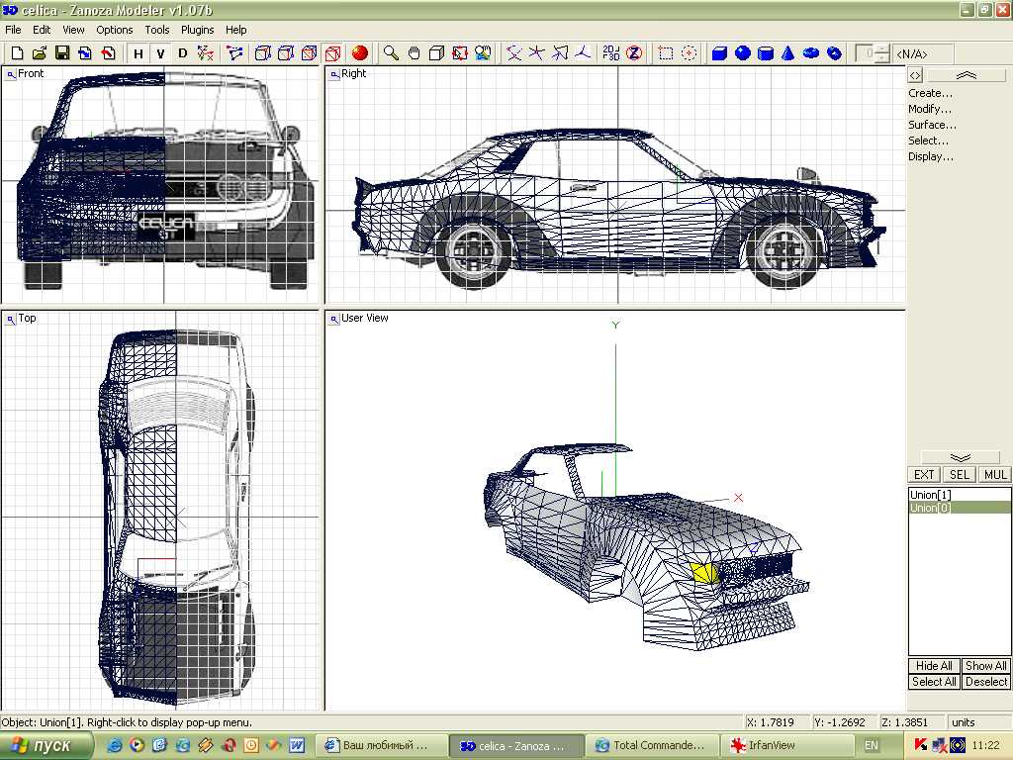Activate the Pan hand tool
1013x760 pixels.
(414, 53)
